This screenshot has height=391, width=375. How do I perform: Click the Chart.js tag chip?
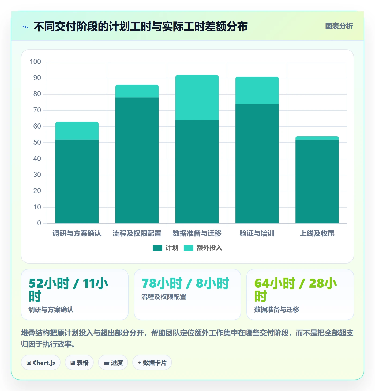point(41,363)
